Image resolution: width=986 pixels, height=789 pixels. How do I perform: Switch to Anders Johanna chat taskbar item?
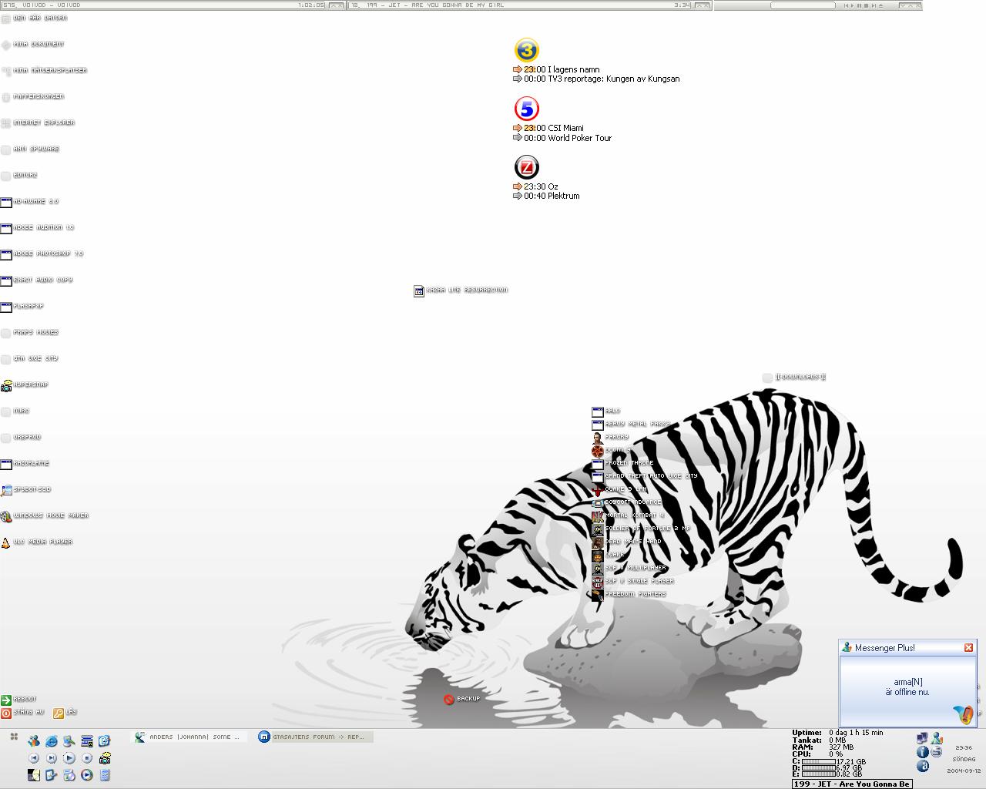coord(190,737)
